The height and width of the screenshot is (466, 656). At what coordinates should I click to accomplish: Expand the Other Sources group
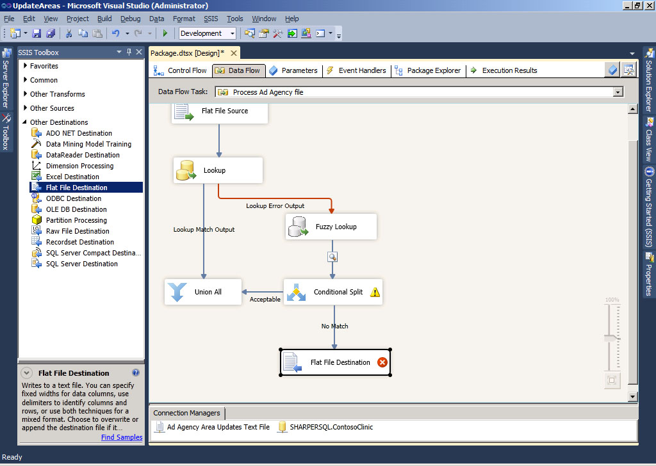pyautogui.click(x=25, y=108)
